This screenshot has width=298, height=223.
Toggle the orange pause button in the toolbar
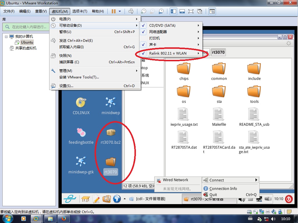coord(113,11)
